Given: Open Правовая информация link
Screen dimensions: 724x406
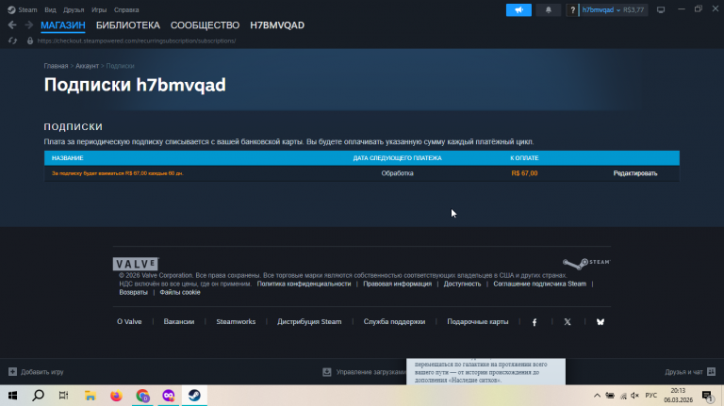Looking at the screenshot, I should [397, 284].
